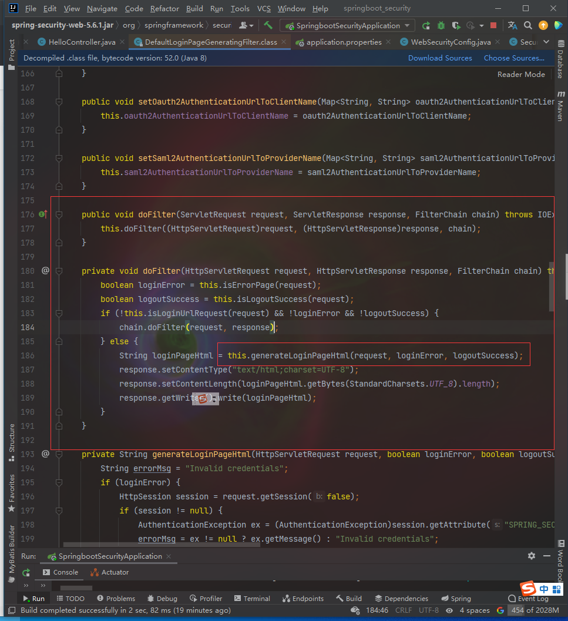568x621 pixels.
Task: Open Search Everywhere magnifier icon
Action: point(528,25)
